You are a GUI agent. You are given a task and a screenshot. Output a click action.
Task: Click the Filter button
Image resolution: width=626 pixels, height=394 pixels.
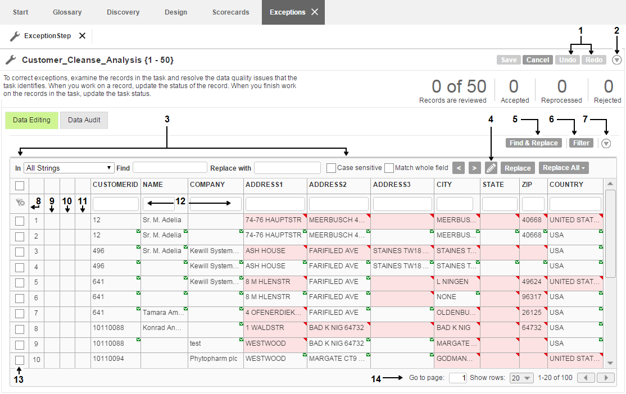(581, 143)
